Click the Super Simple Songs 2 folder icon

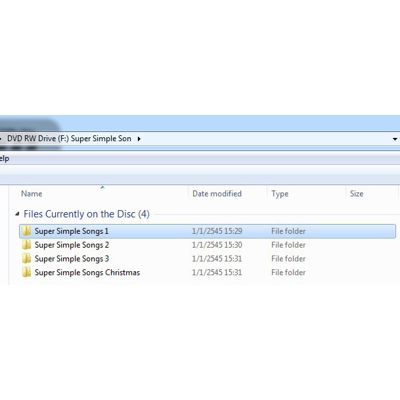26,245
